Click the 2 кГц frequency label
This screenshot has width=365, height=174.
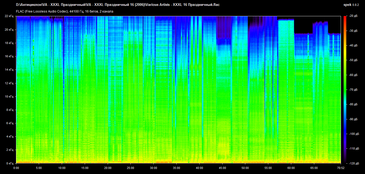[10, 150]
